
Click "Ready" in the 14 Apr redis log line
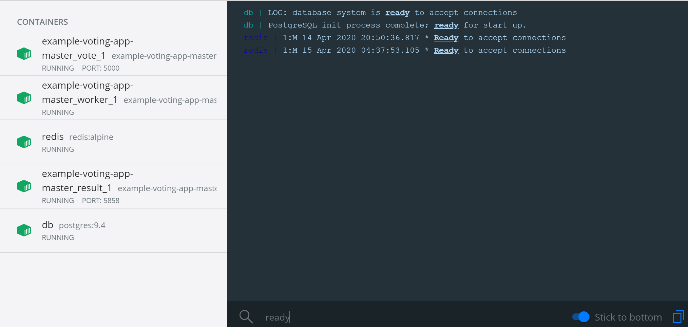pos(446,37)
